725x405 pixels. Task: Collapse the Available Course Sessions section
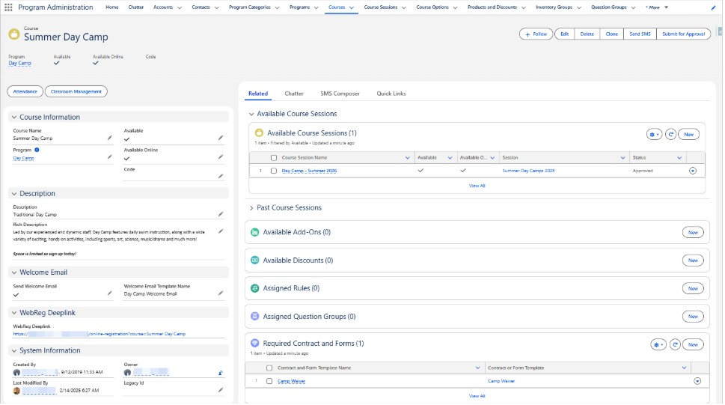(x=251, y=114)
